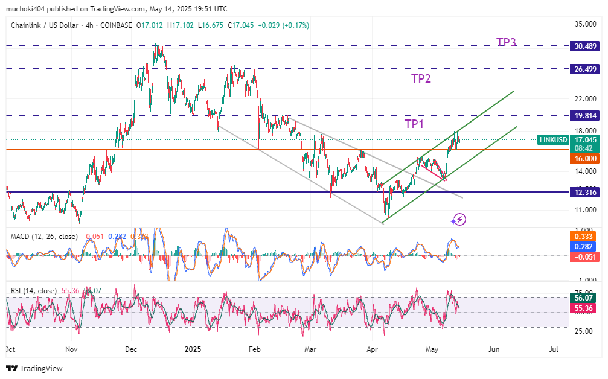Select the TP3 text label

point(506,42)
